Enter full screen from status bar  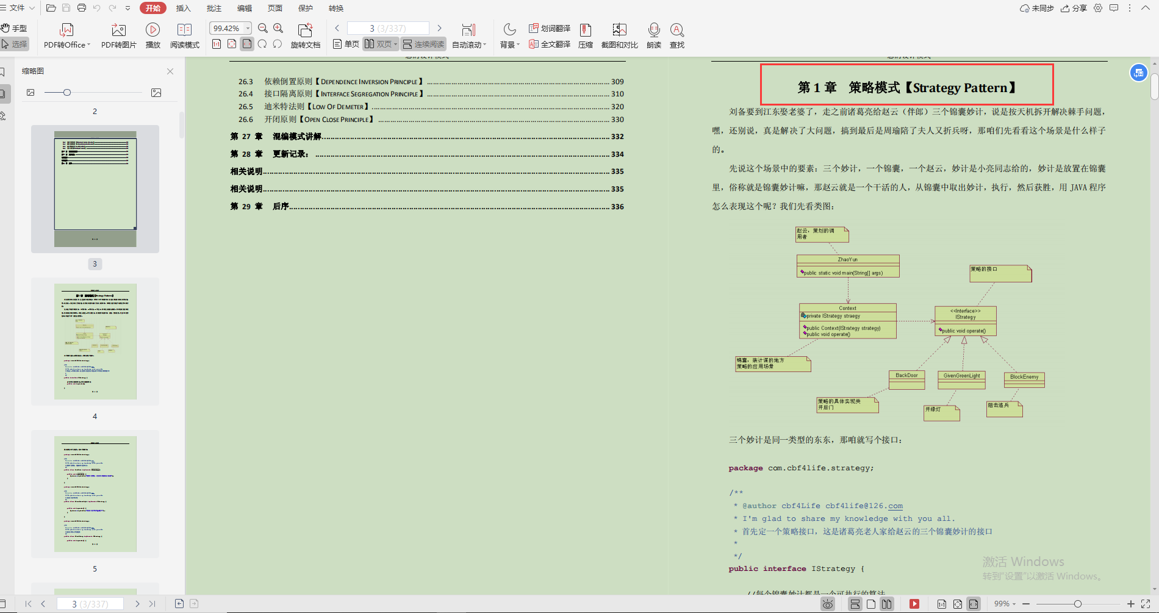pyautogui.click(x=1146, y=604)
